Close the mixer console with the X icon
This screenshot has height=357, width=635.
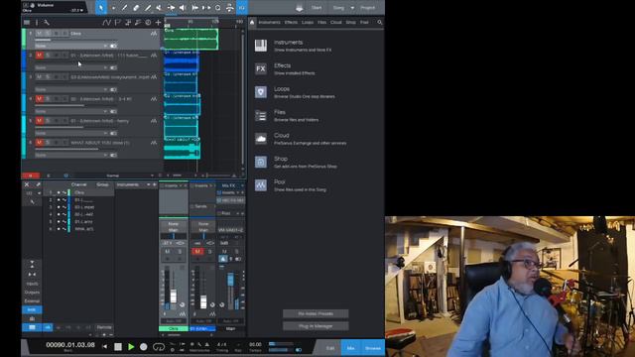click(27, 184)
